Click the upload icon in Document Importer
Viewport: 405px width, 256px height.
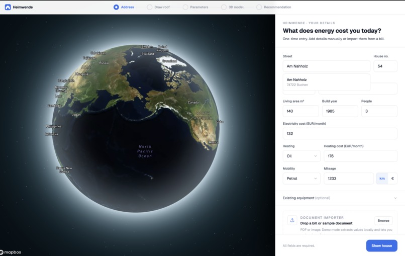(292, 220)
